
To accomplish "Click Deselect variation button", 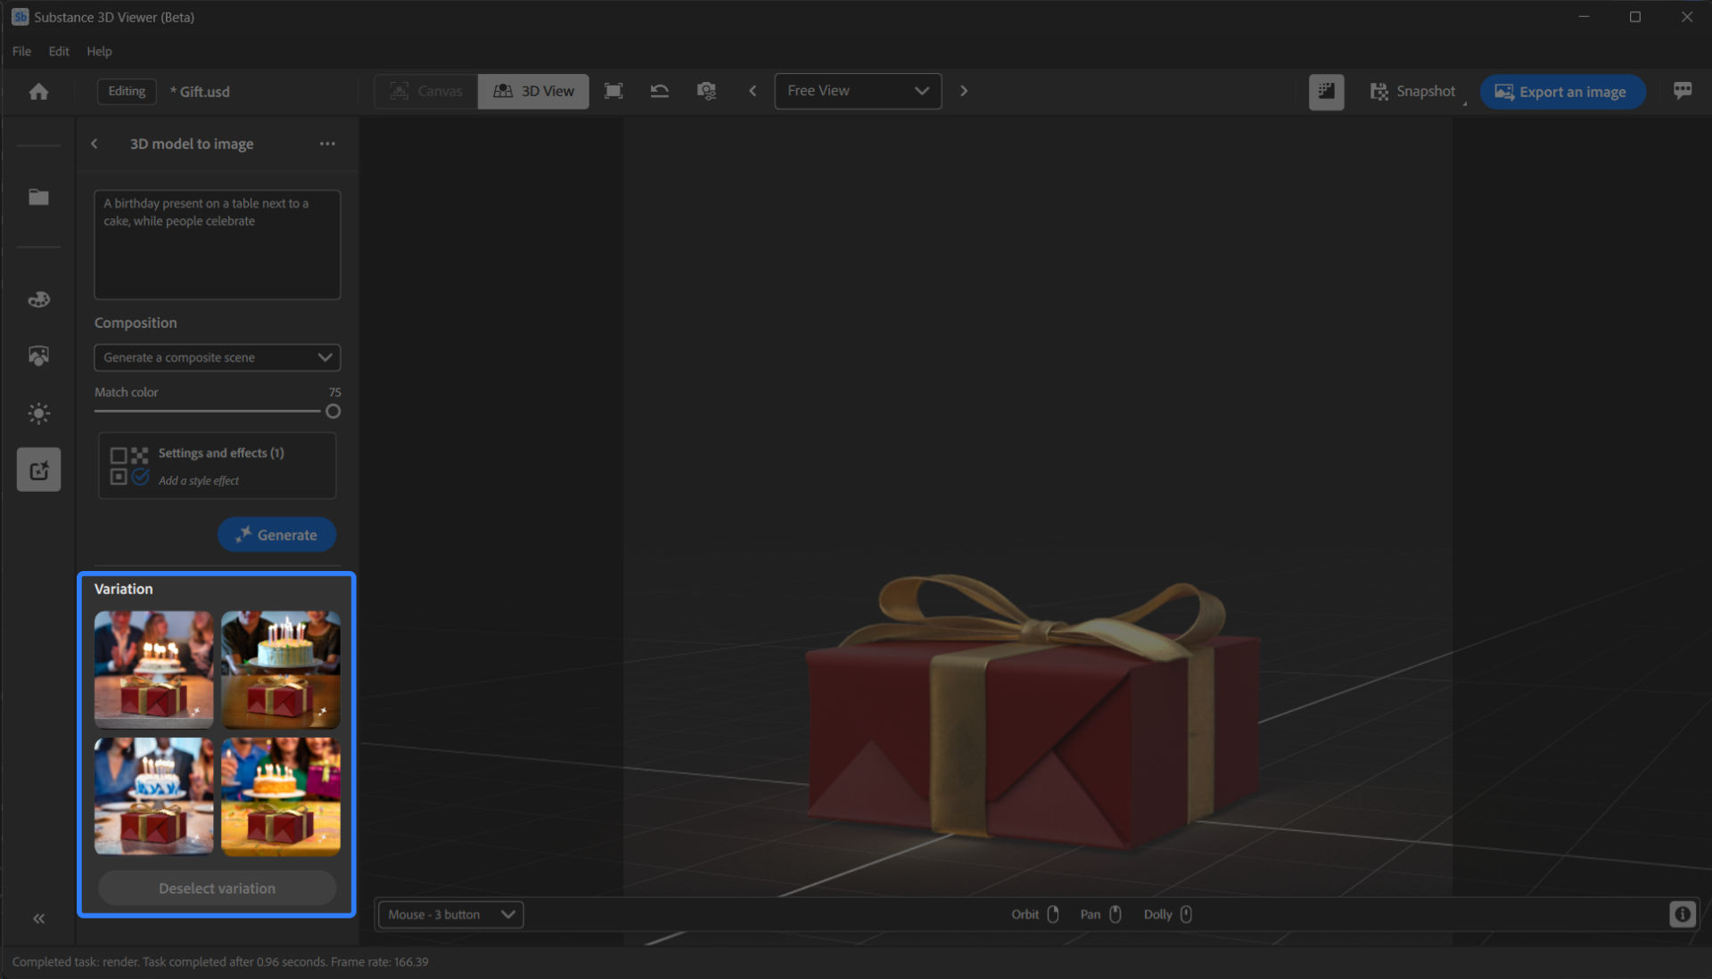I will coord(217,888).
